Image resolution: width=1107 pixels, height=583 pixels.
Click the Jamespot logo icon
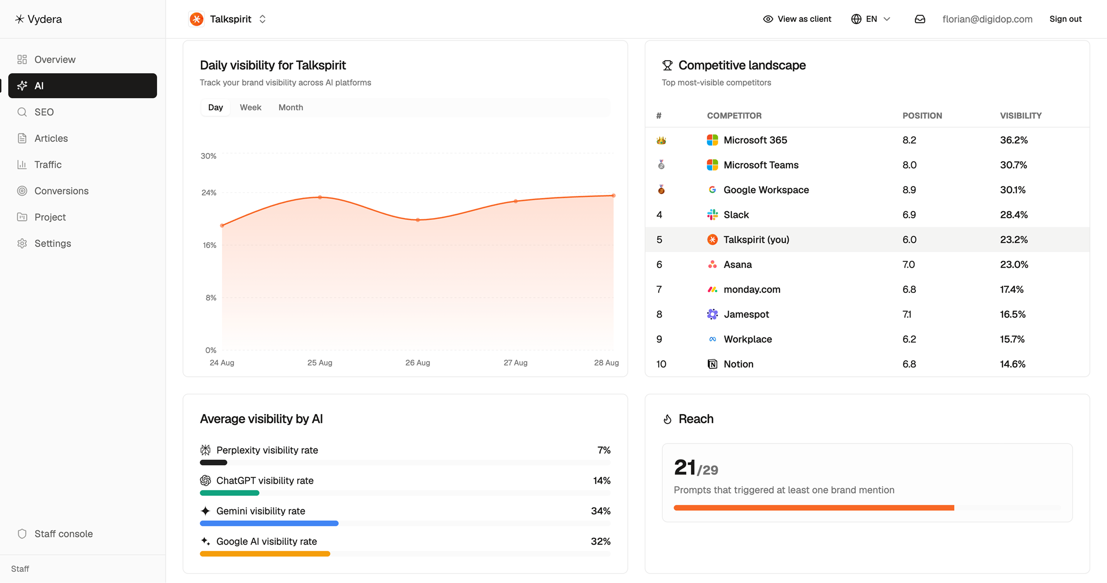pos(712,314)
